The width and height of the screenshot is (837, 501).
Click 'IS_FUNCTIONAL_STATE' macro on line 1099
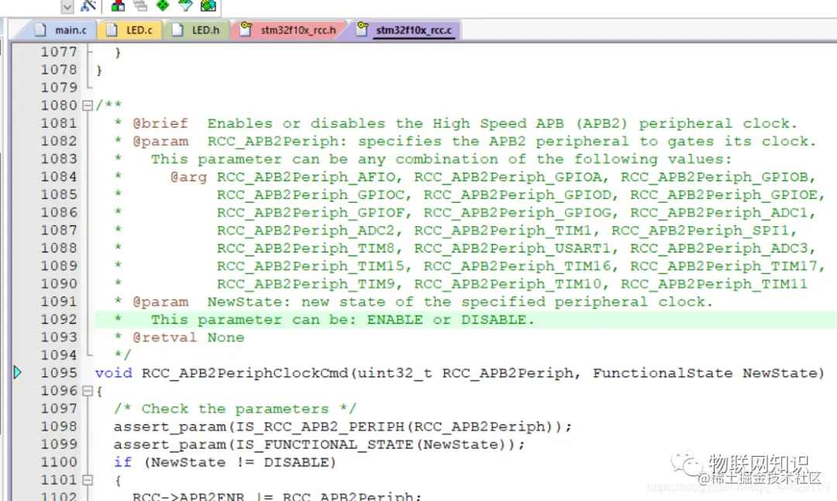point(325,444)
